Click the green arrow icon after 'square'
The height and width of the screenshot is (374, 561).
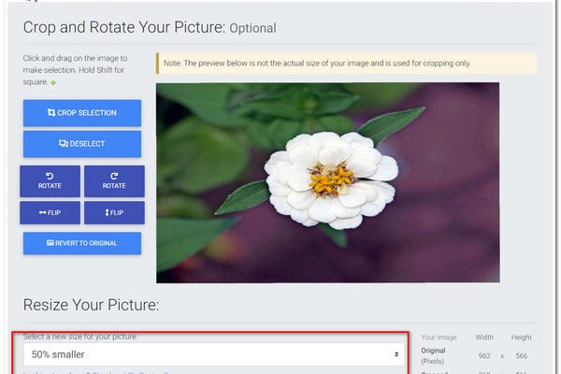click(x=53, y=82)
